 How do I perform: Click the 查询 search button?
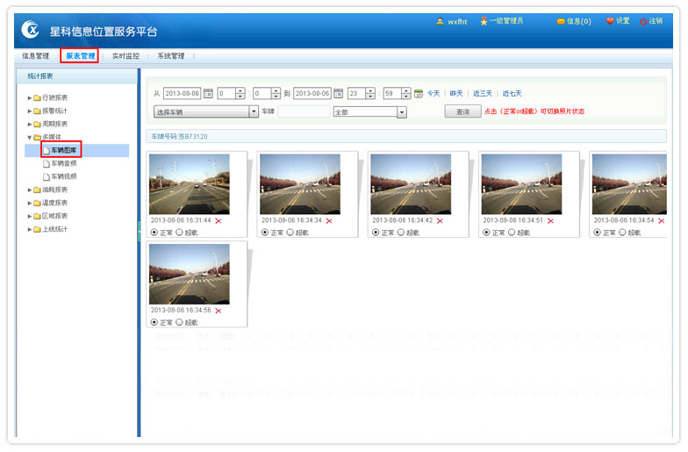click(462, 112)
